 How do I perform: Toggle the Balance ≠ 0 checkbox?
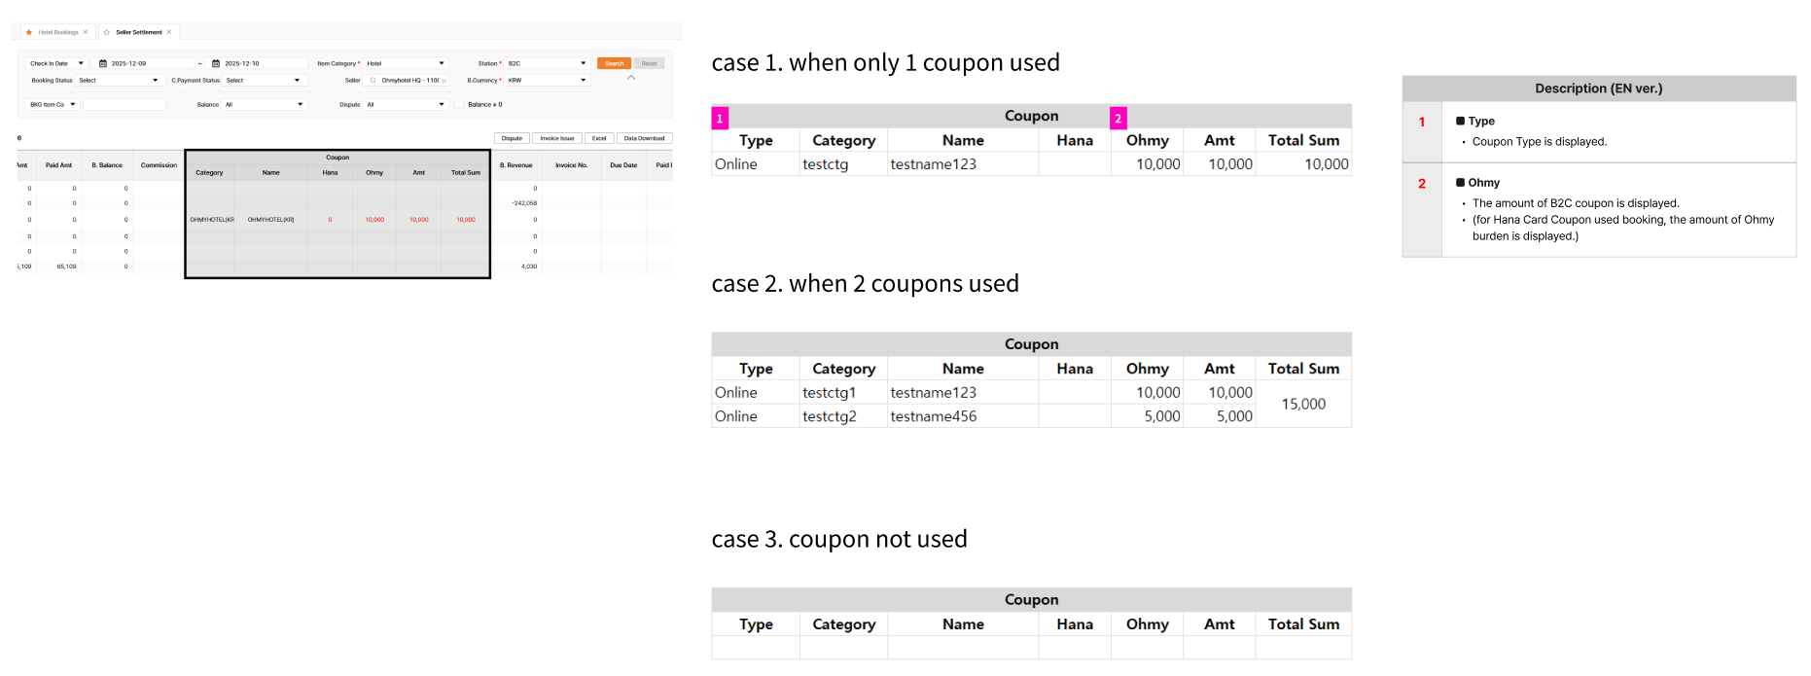point(460,104)
